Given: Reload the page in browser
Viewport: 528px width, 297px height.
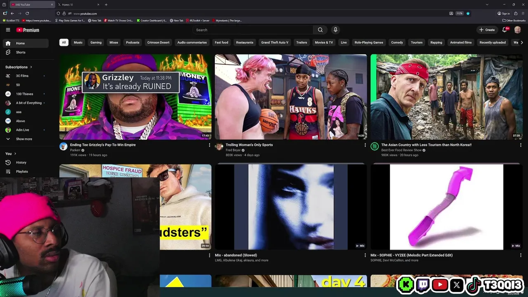Looking at the screenshot, I should (x=27, y=14).
